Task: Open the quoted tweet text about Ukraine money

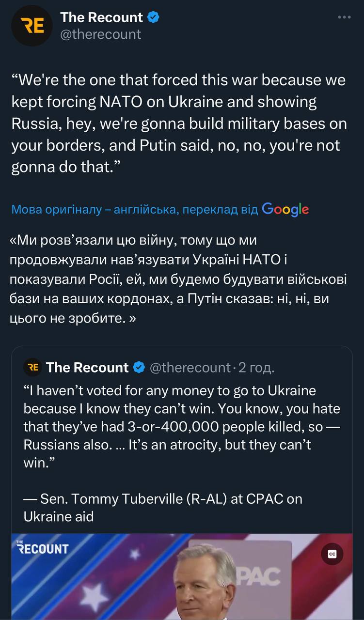Action: [x=182, y=421]
